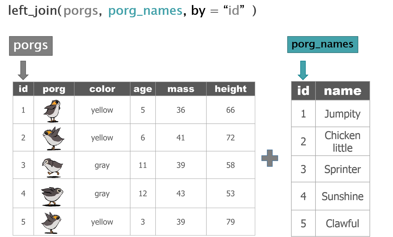
Task: Click the teal porg_names text in formula
Action: coord(145,11)
